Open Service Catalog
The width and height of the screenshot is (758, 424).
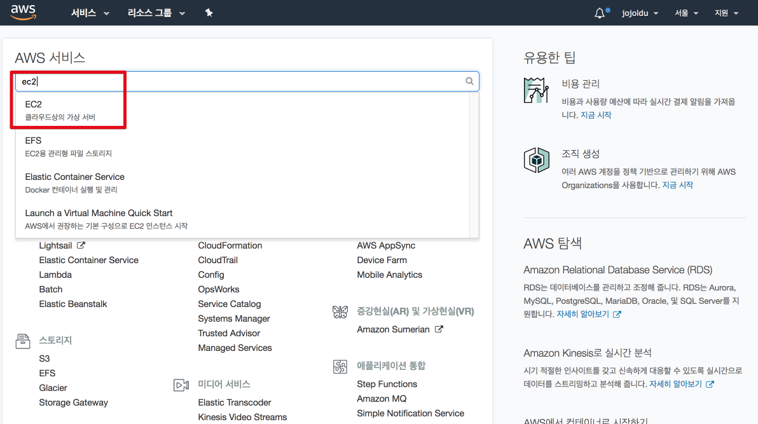click(x=230, y=304)
